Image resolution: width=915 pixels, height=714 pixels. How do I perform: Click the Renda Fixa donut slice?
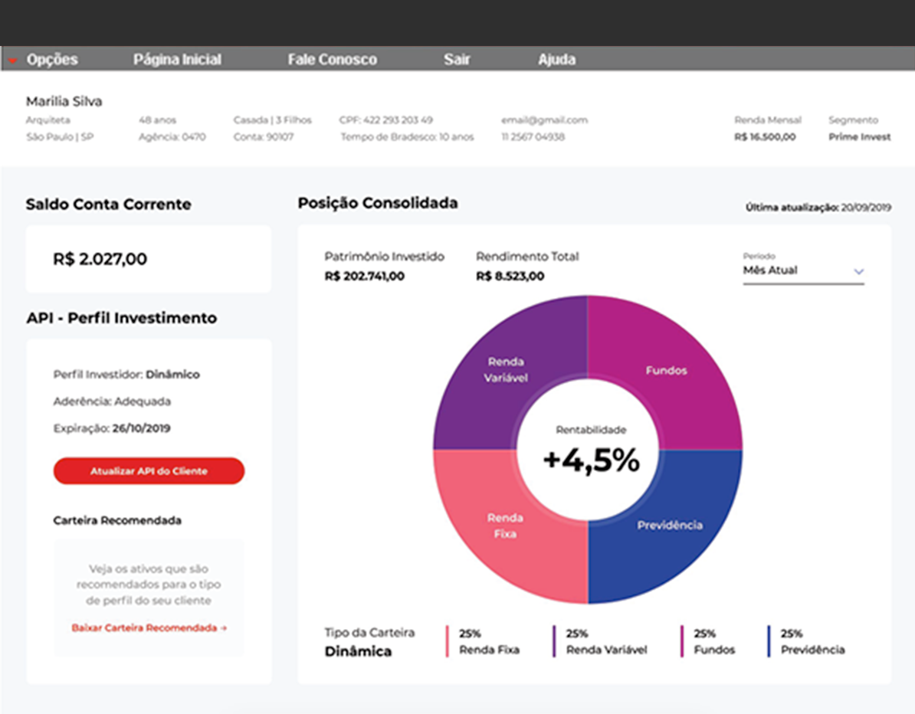click(505, 526)
